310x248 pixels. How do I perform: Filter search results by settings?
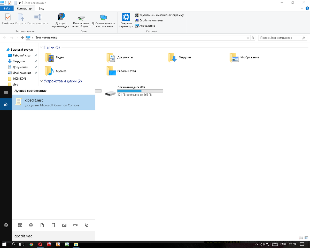pos(31,225)
